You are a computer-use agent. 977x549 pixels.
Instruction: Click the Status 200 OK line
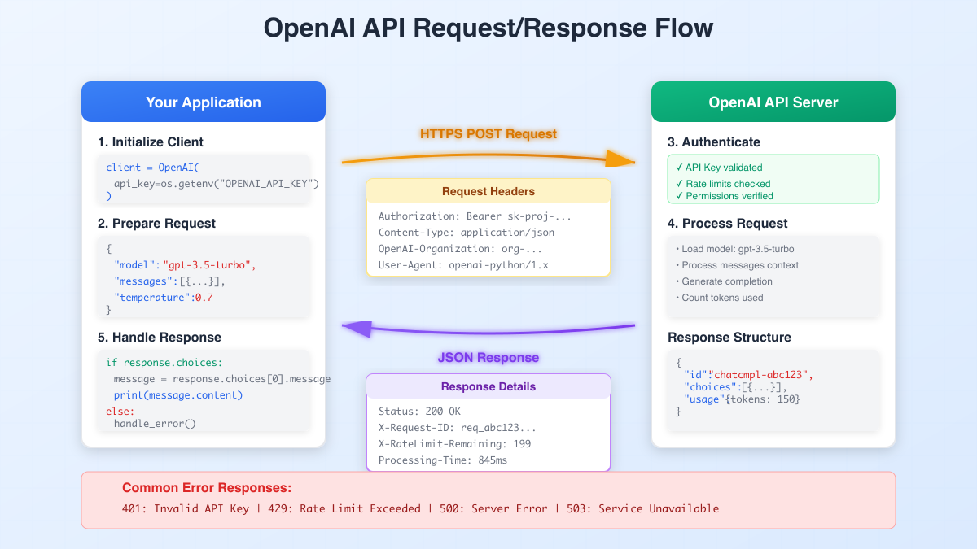point(418,411)
